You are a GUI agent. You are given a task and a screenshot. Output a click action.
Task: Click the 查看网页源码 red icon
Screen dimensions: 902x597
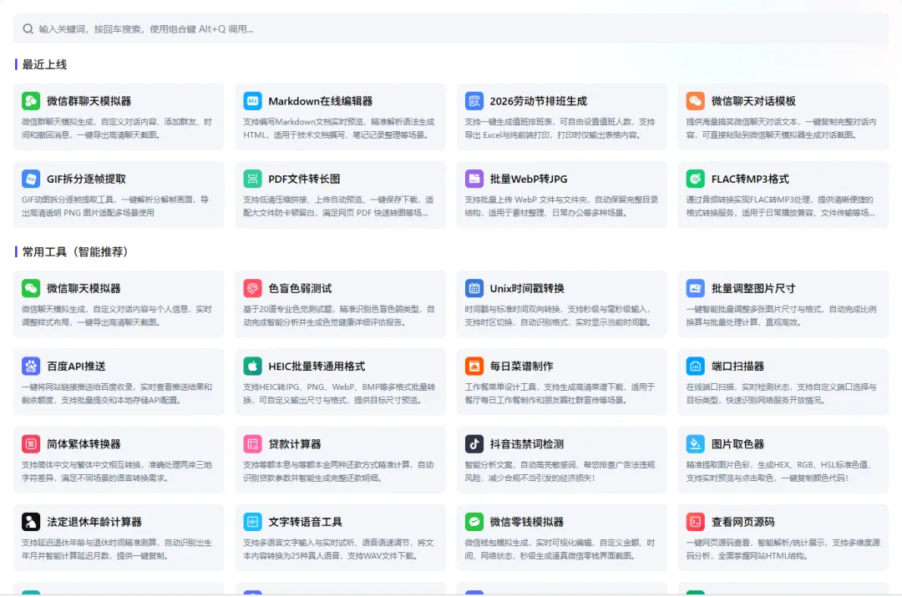tap(696, 522)
